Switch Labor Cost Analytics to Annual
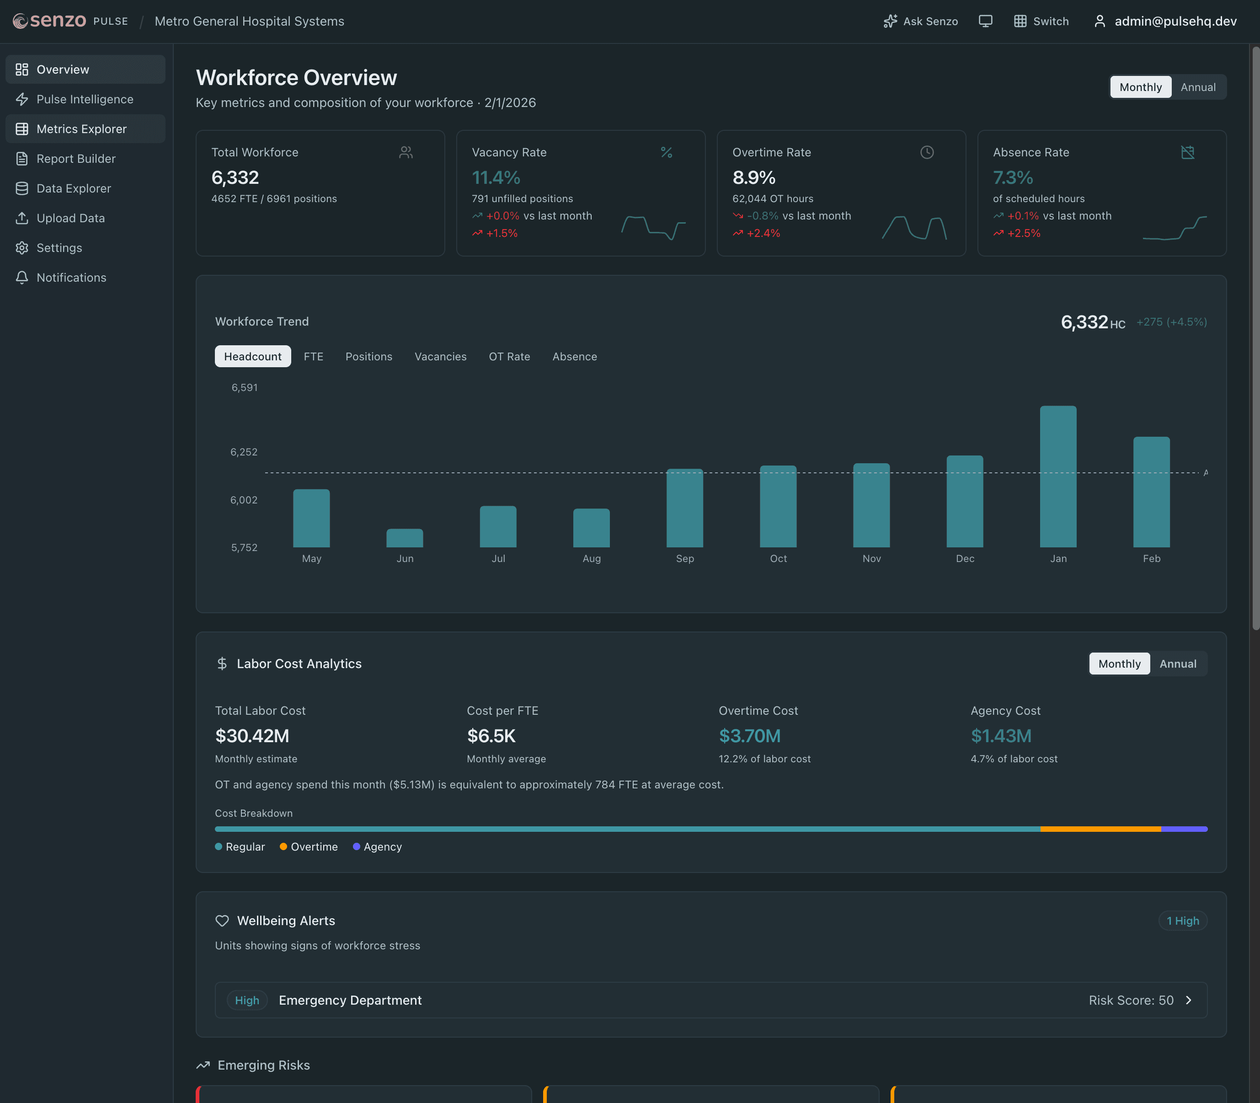 pos(1178,664)
